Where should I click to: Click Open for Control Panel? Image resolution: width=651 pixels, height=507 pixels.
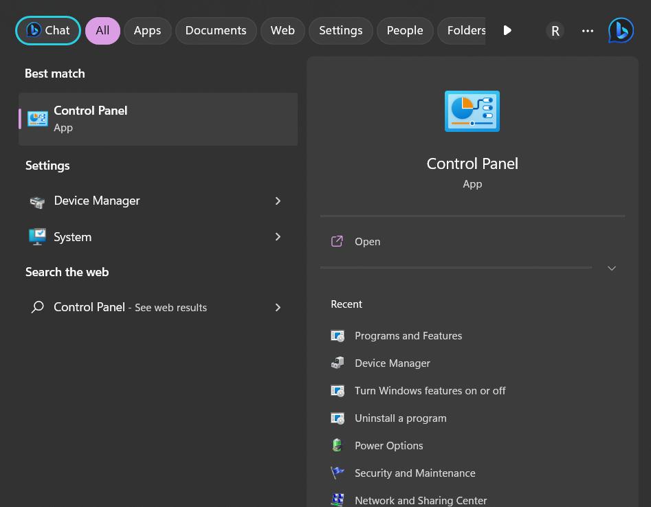[472, 241]
